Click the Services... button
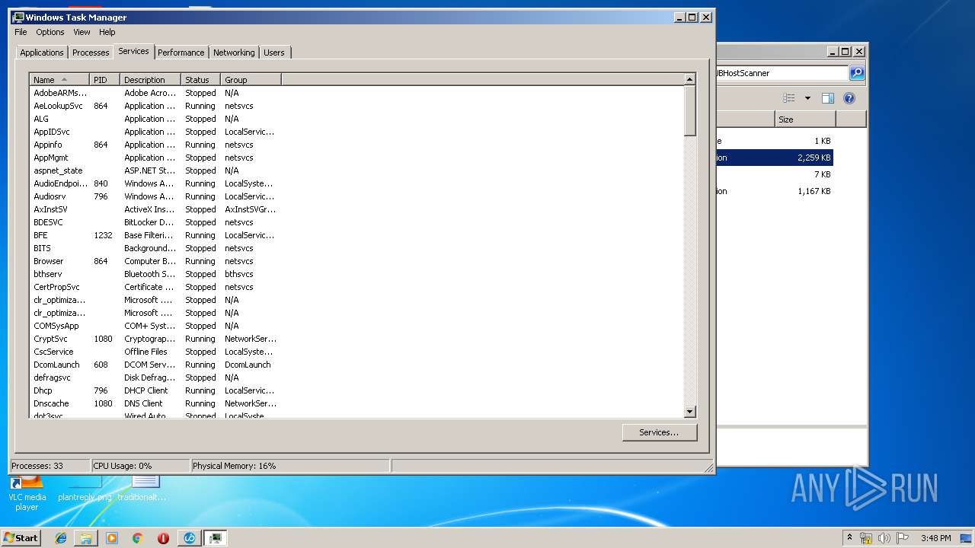 coord(659,432)
